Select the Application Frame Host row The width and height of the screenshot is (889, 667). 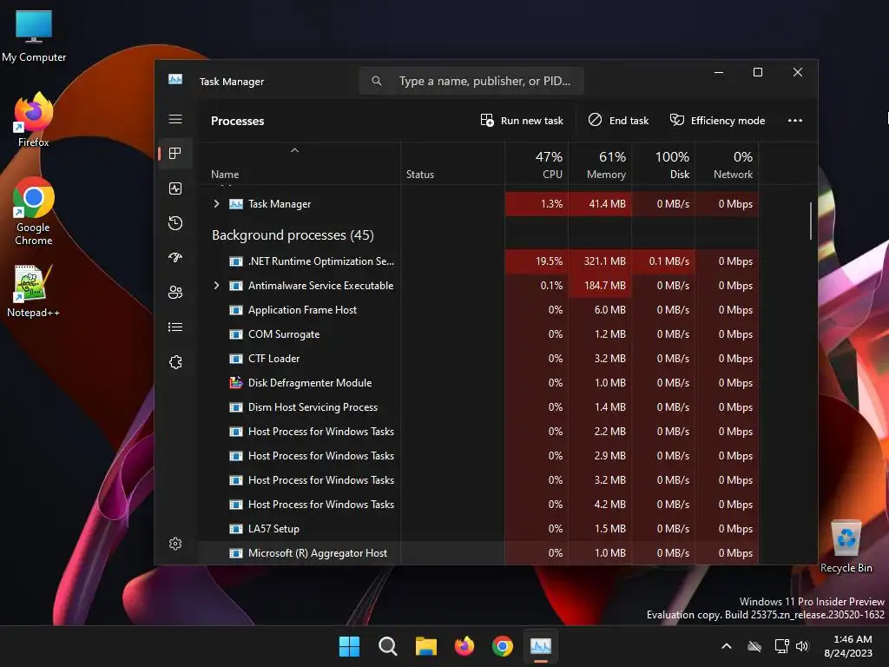coord(477,310)
